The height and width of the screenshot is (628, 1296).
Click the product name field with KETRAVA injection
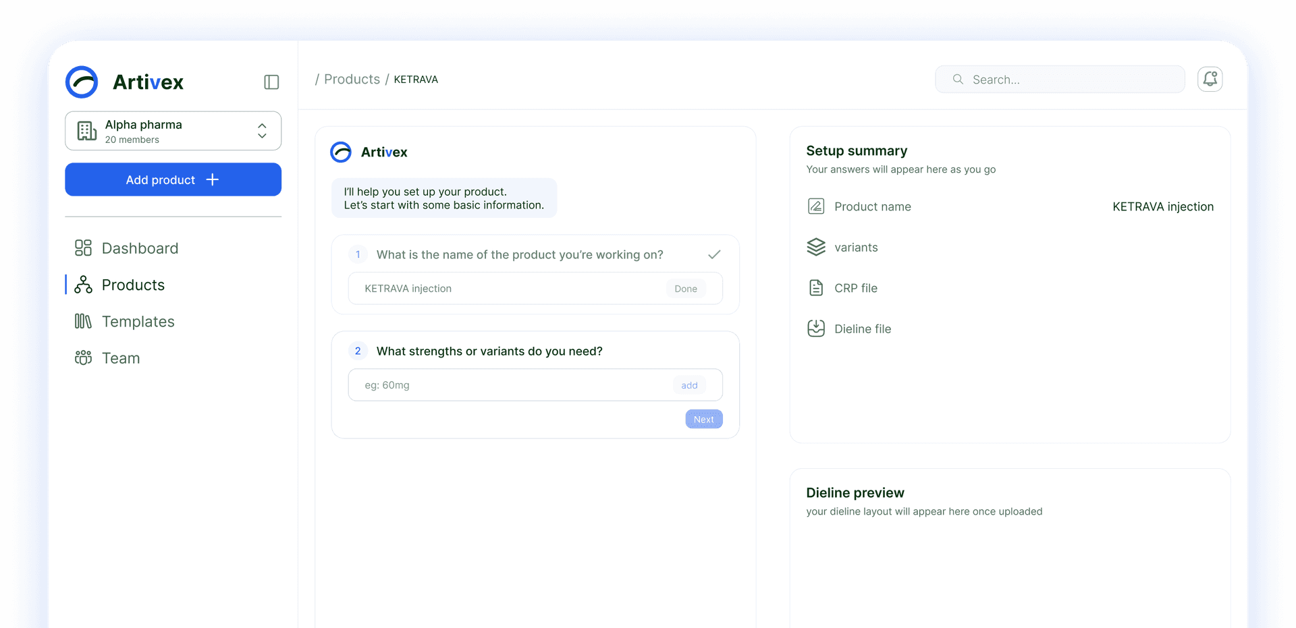[x=535, y=288]
